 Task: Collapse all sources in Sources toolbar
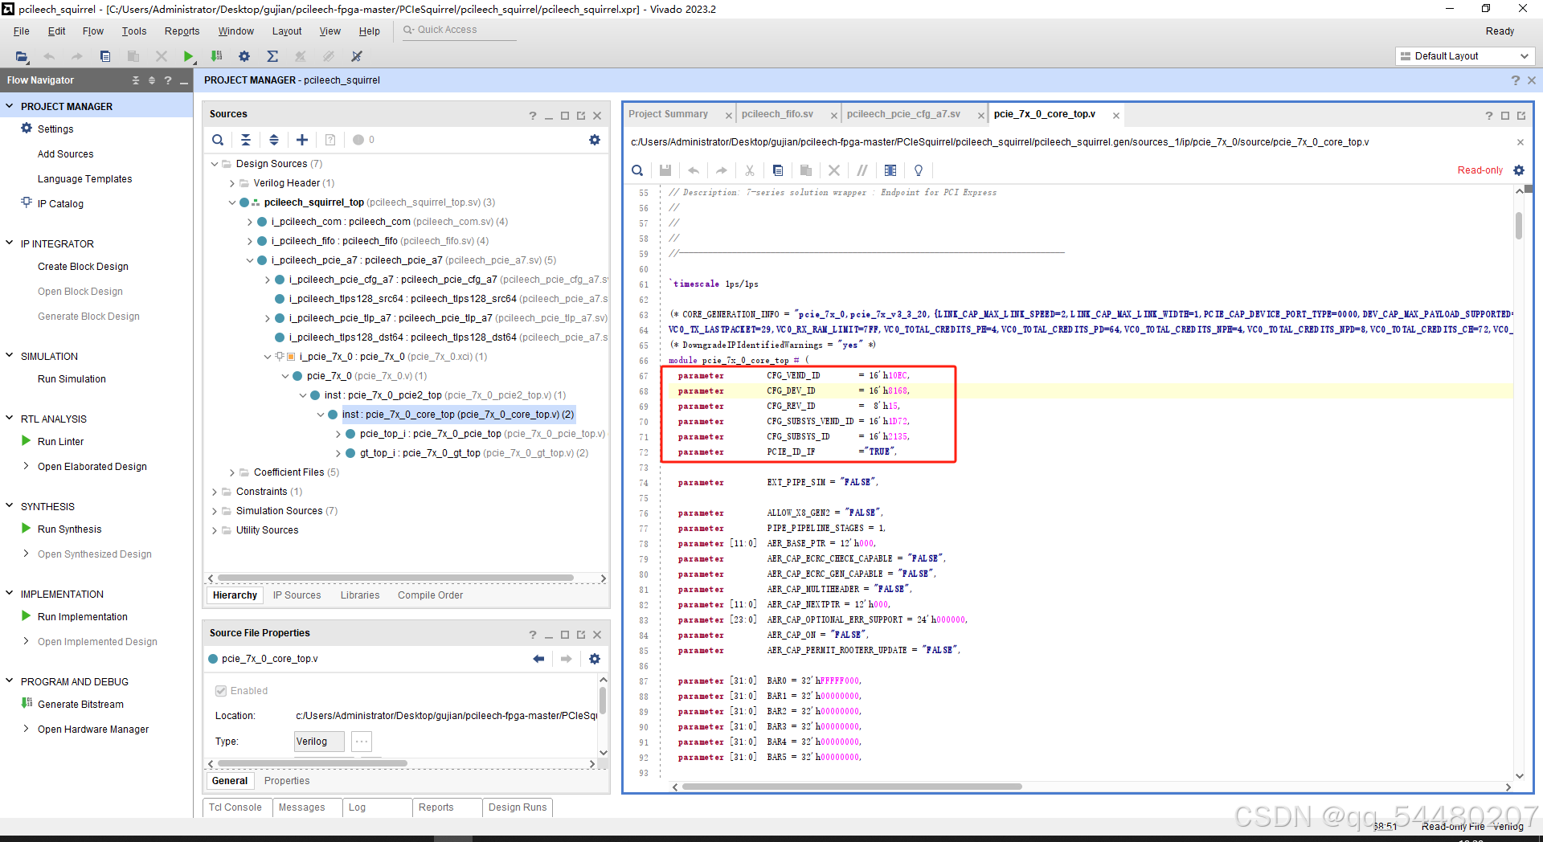[x=246, y=140]
